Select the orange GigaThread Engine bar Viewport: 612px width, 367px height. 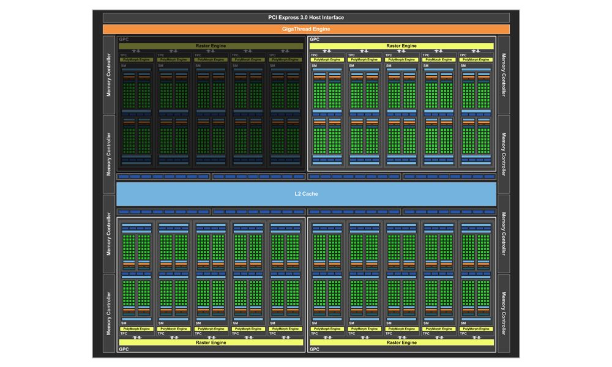[x=306, y=29]
